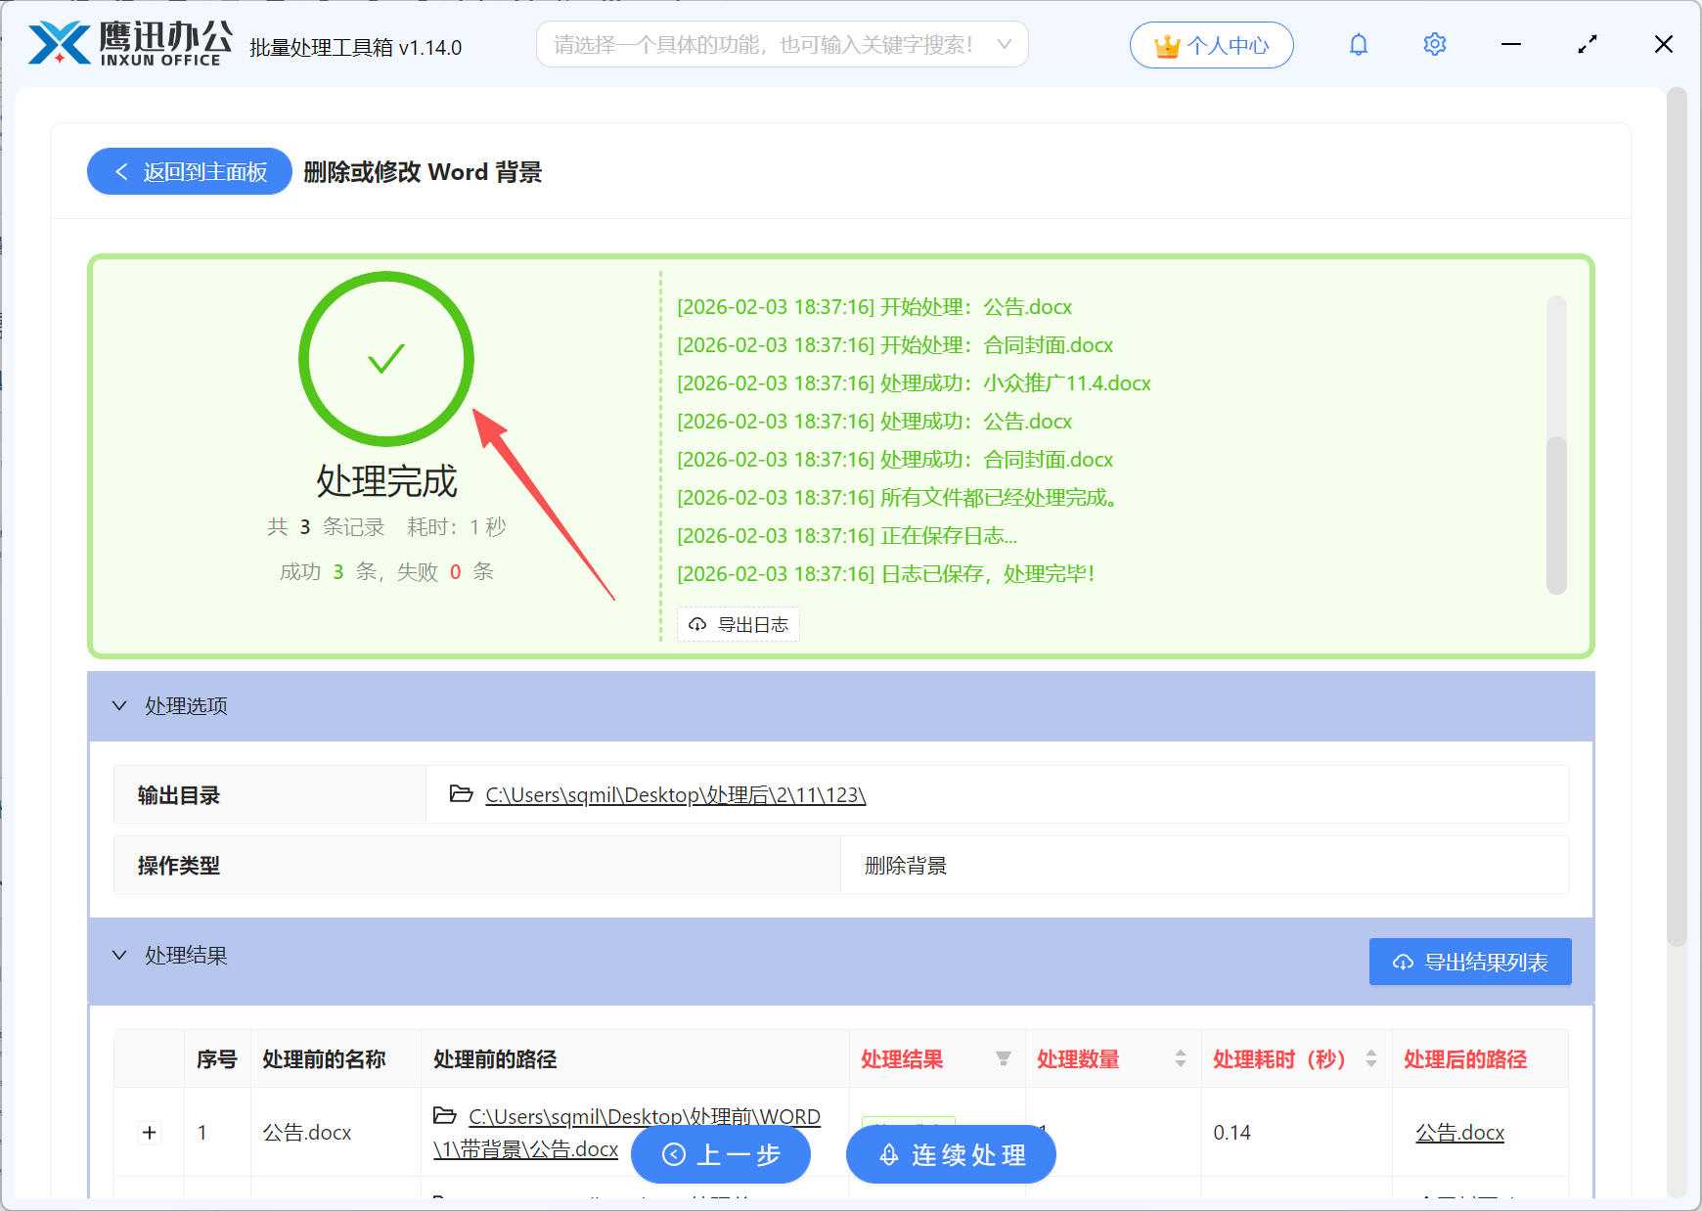Expand row 1 with the plus button
This screenshot has height=1211, width=1702.
click(x=149, y=1132)
